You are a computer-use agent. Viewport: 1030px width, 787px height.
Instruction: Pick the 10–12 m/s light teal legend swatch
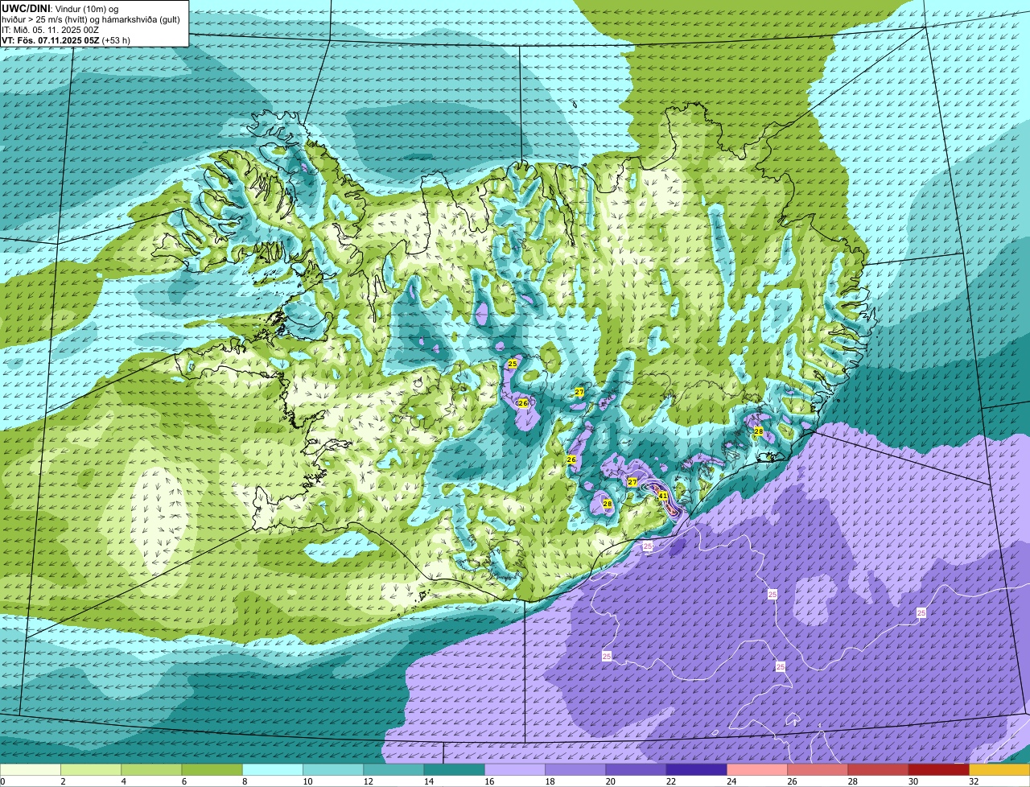click(333, 770)
